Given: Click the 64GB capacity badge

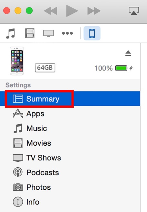Looking at the screenshot, I should tap(45, 68).
